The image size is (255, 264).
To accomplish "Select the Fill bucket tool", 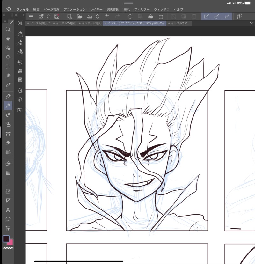I will (x=8, y=164).
